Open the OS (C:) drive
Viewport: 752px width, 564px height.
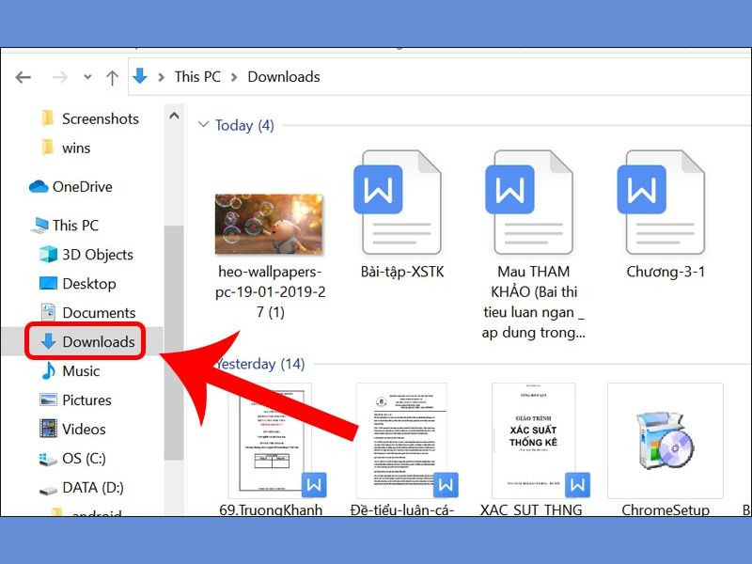click(x=72, y=458)
